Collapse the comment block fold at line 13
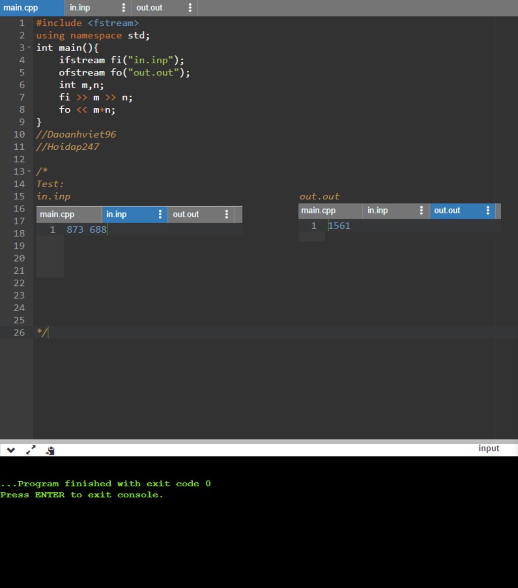 click(x=29, y=172)
